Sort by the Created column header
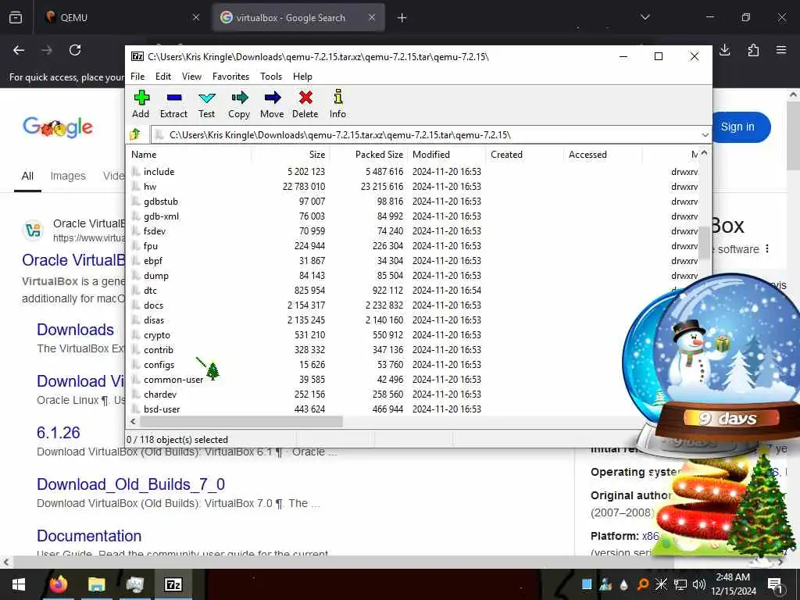Viewport: 800px width, 600px height. tap(526, 155)
